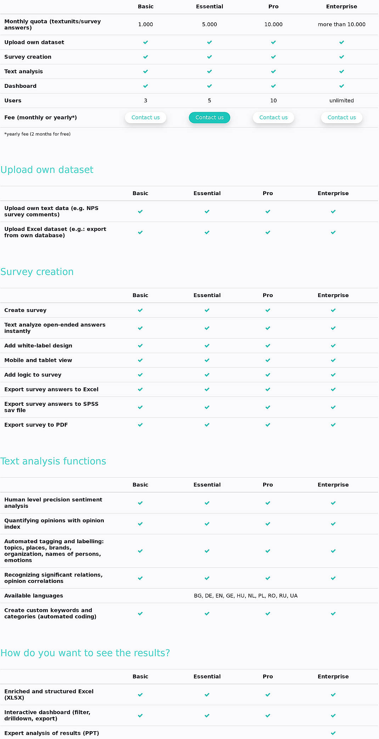Click Essential header in Survey creation table
The width and height of the screenshot is (379, 739).
(207, 295)
